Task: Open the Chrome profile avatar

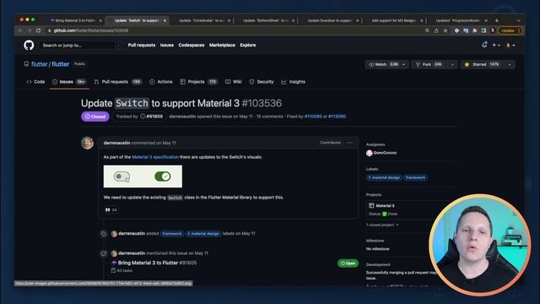Action: click(x=493, y=30)
